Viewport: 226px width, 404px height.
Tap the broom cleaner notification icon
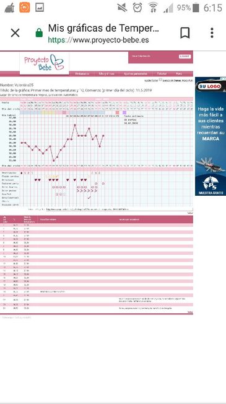(10, 7)
